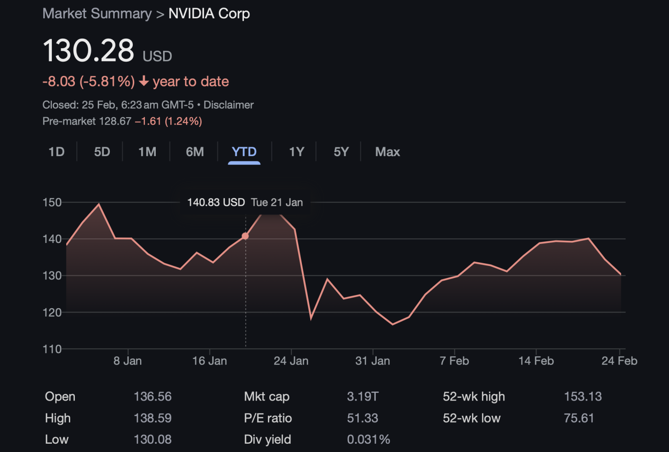
Task: Click the 110 y-axis label
Action: pos(52,349)
